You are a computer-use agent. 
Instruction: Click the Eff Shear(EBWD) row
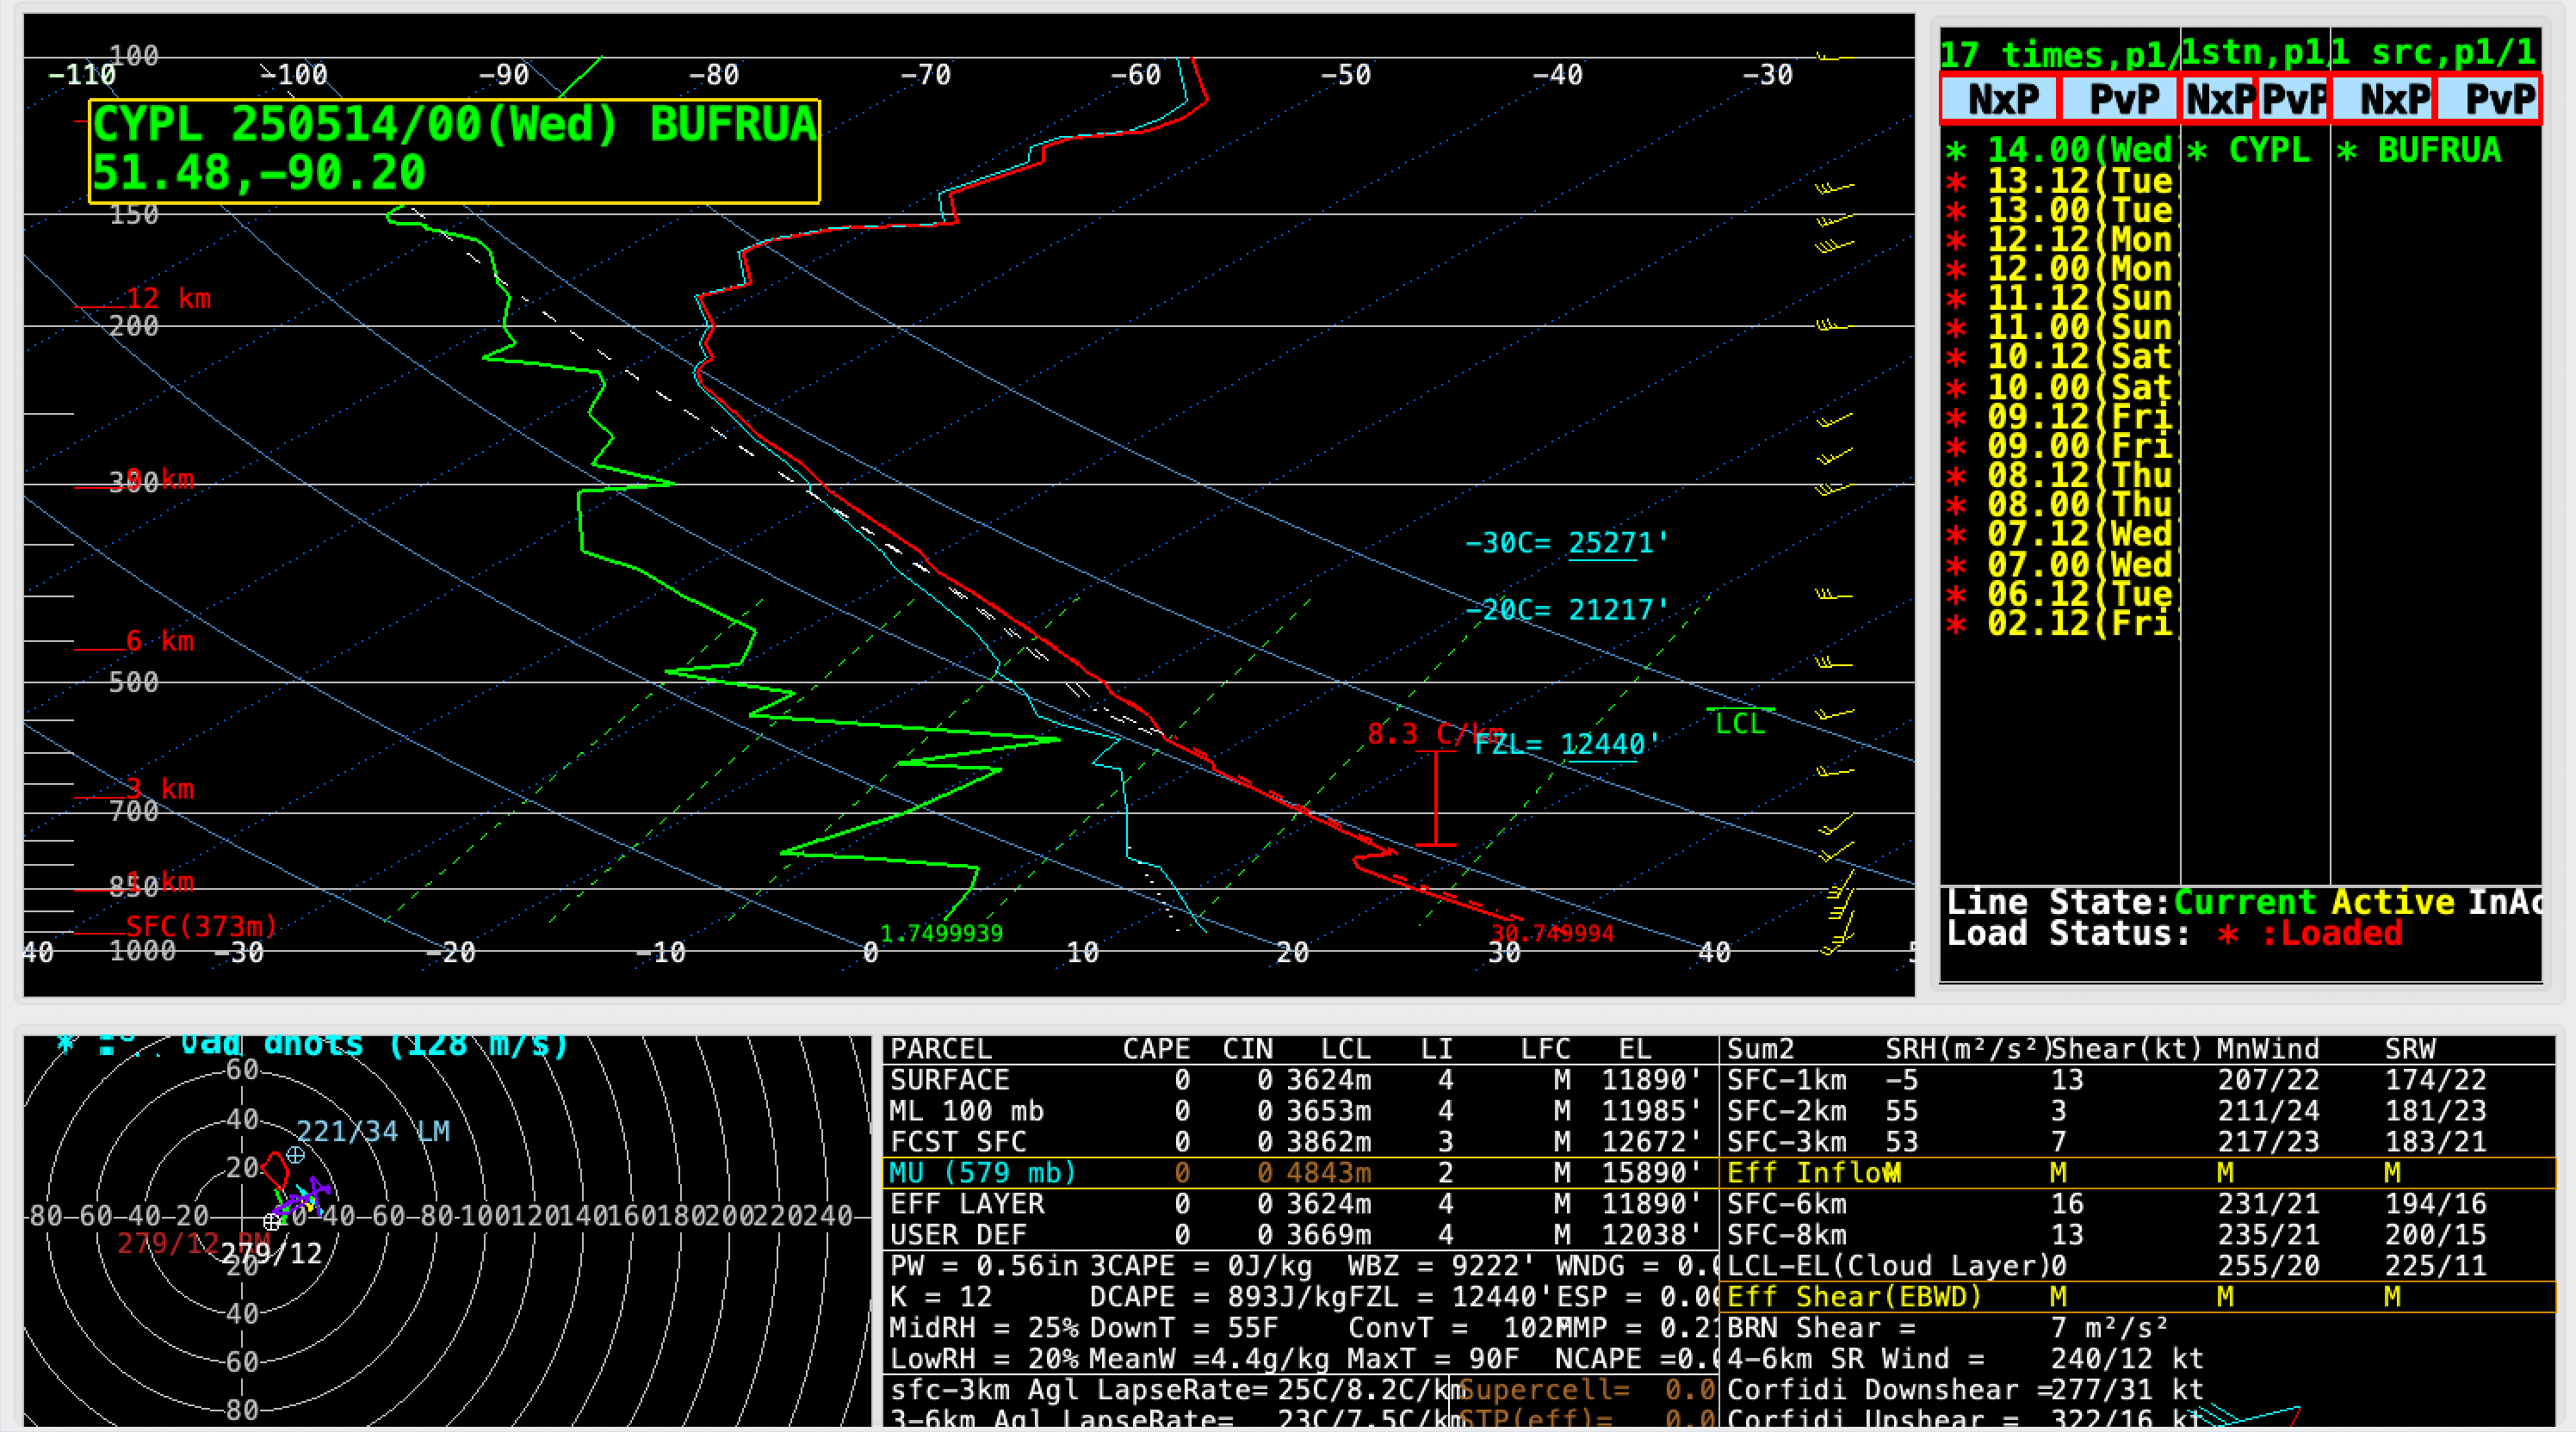tap(2137, 1297)
